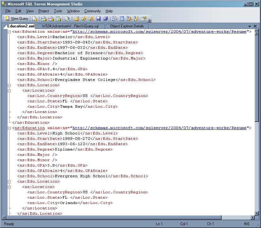
Task: Open the Tools menu
Action: [x=58, y=11]
